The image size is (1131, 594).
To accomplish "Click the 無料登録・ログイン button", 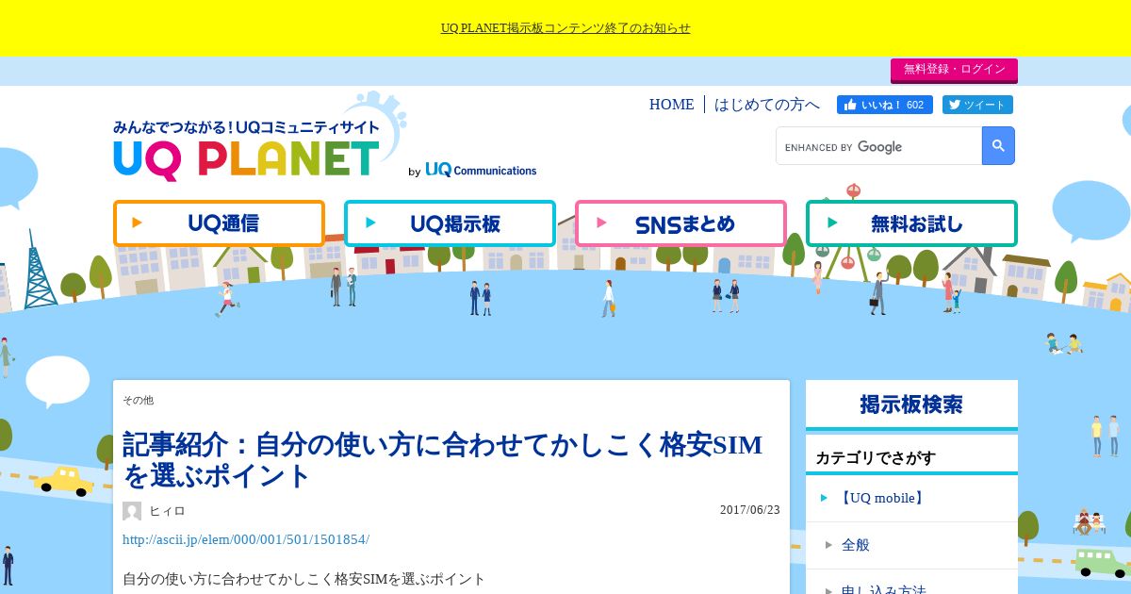I will 954,70.
